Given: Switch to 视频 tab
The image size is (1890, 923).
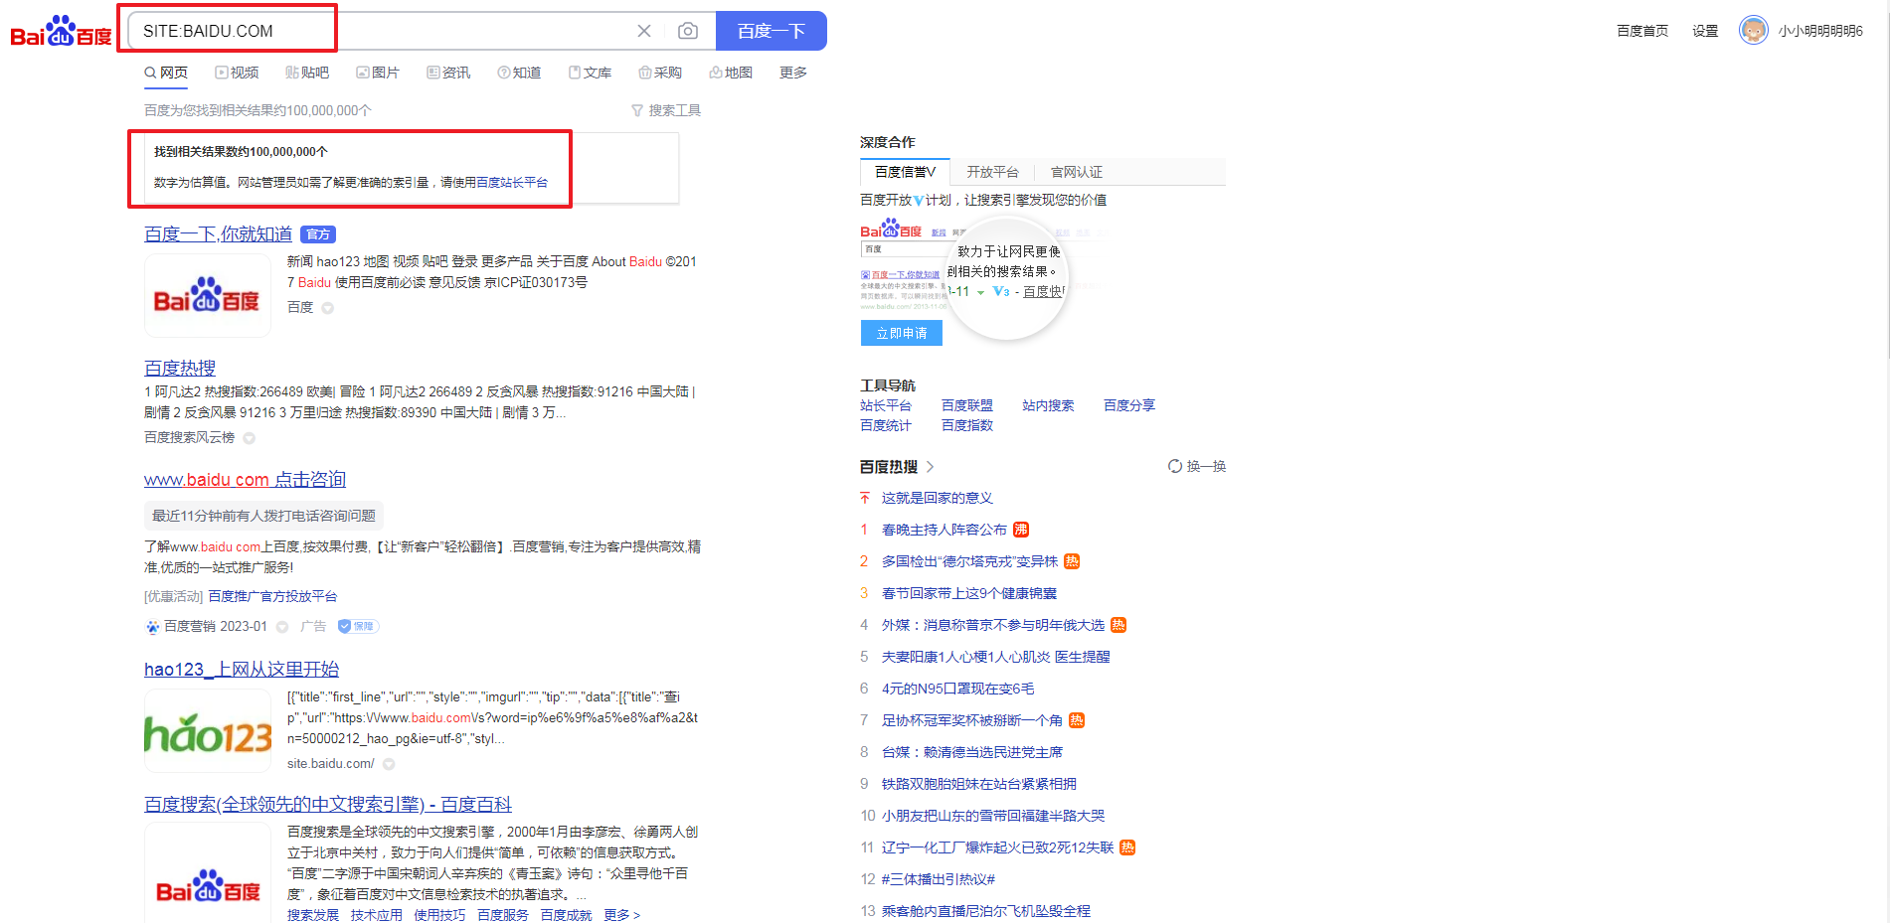Looking at the screenshot, I should point(237,73).
